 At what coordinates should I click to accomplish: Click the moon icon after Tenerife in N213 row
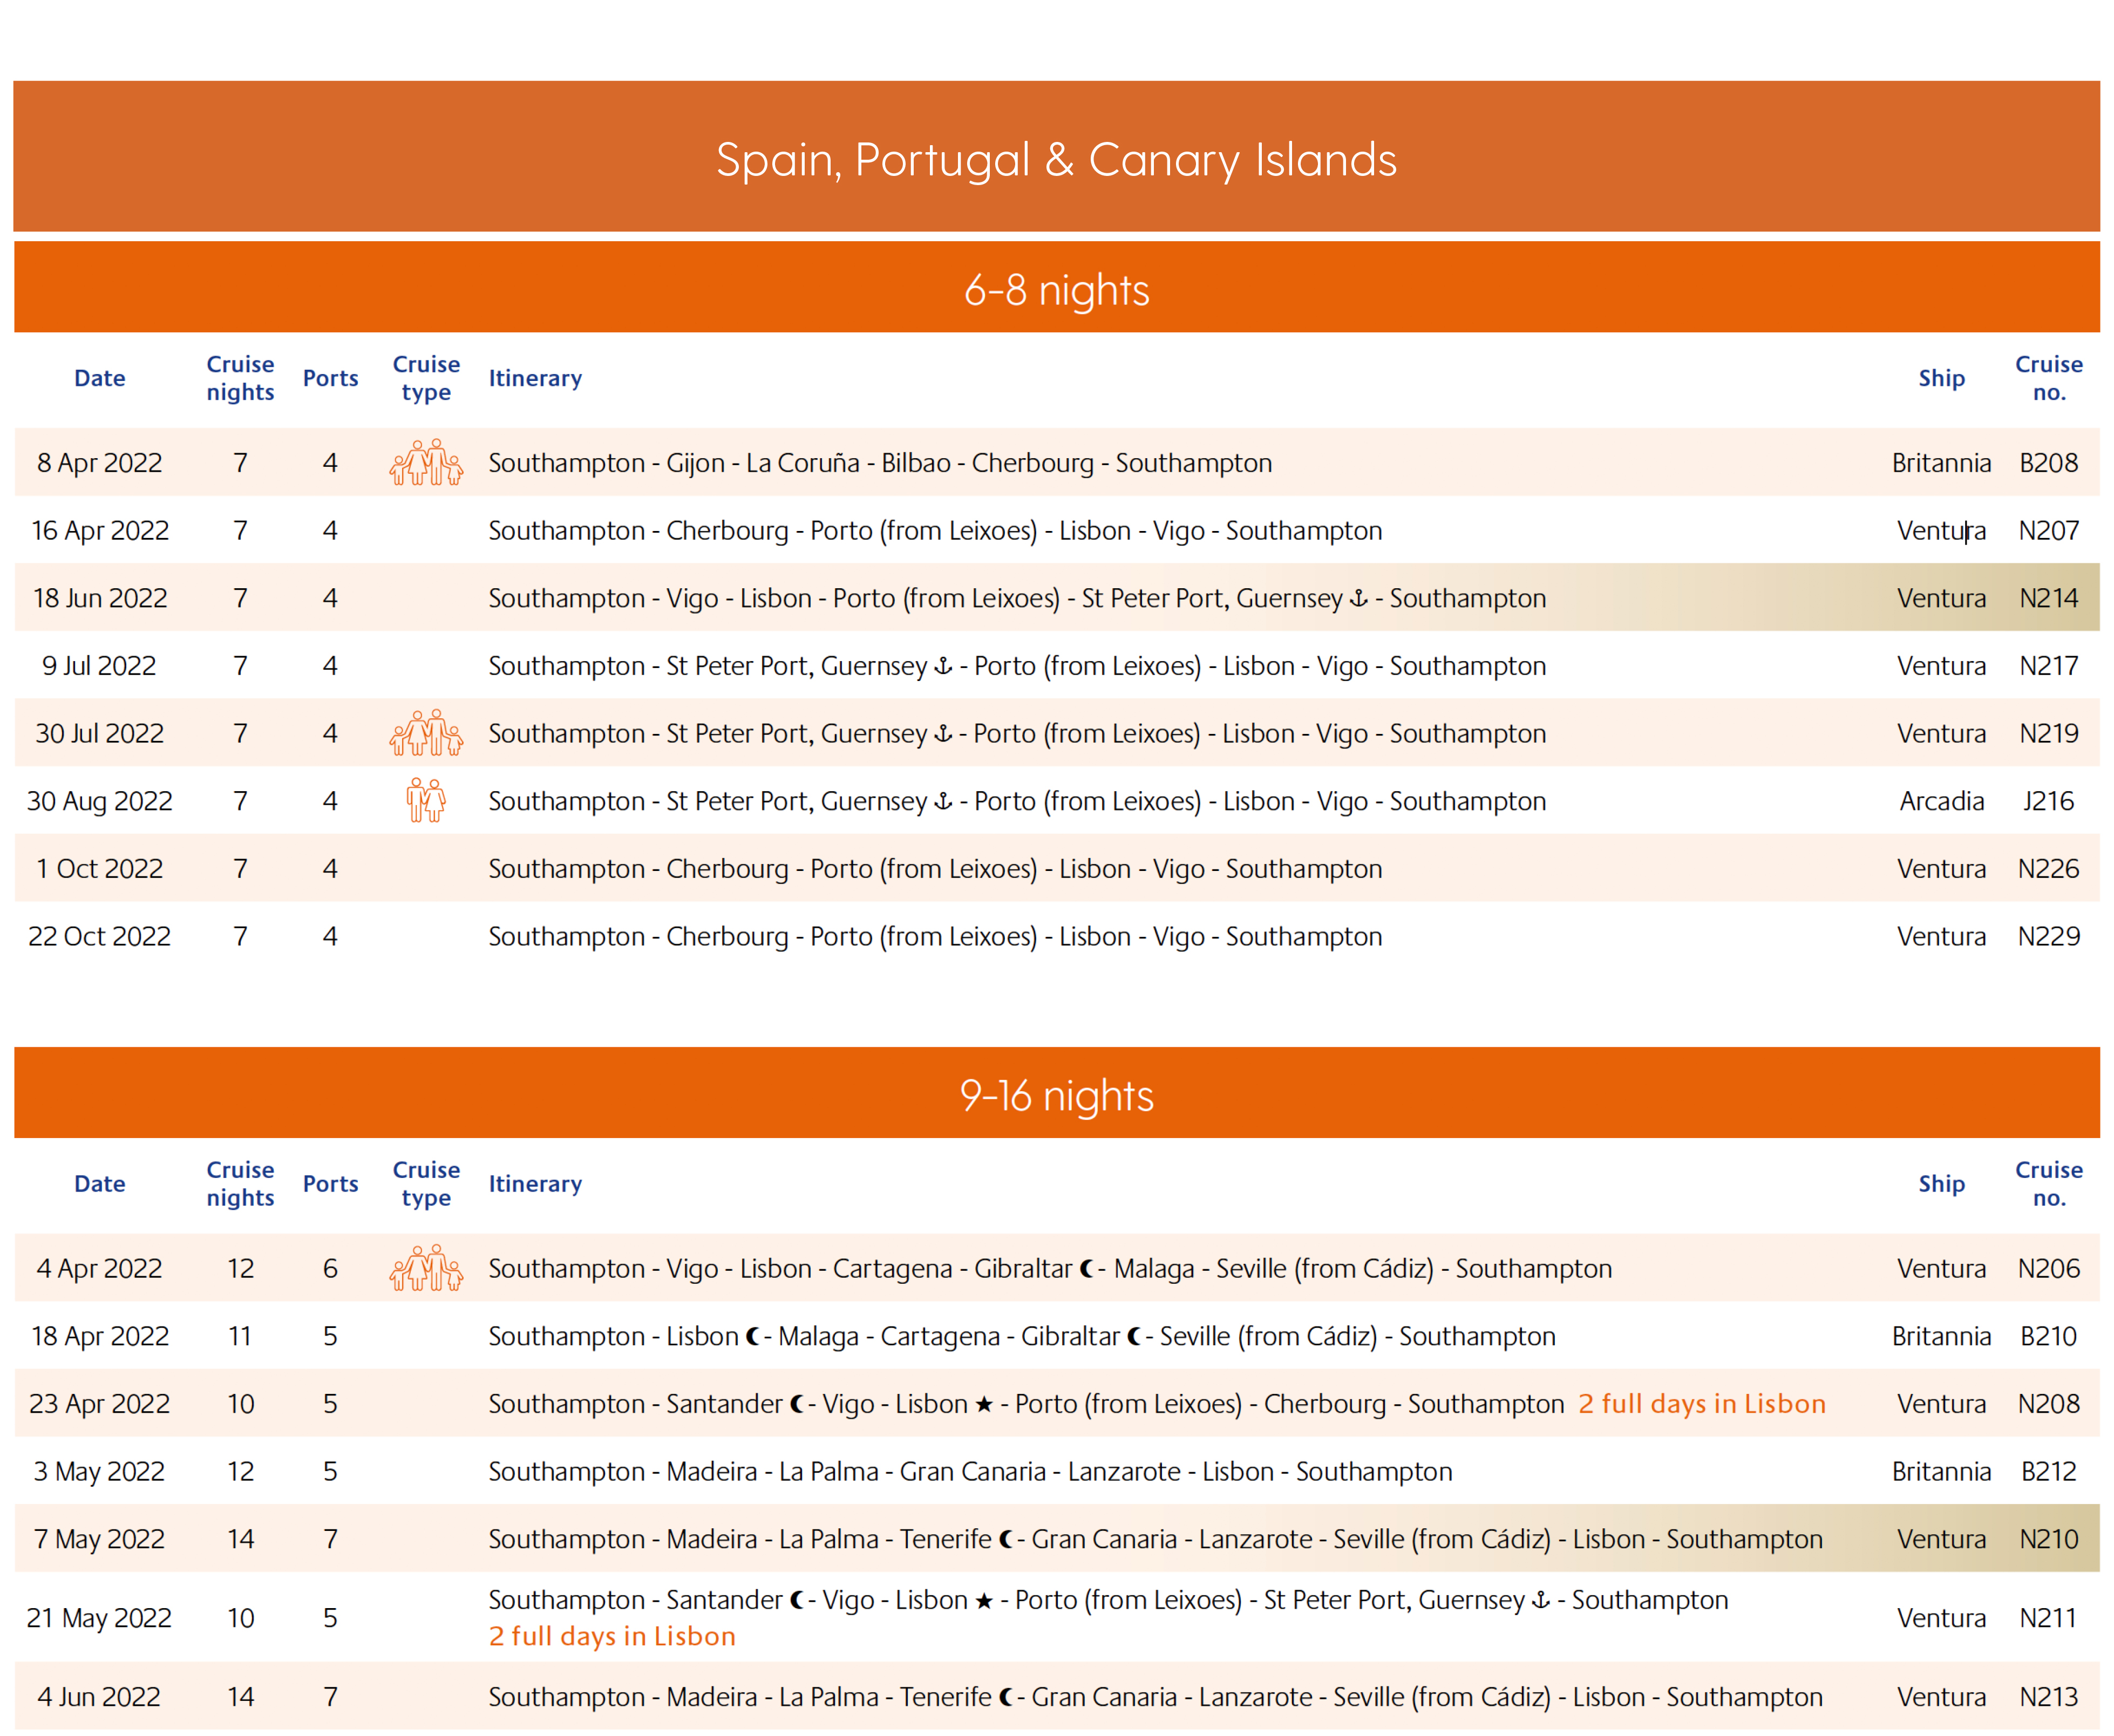pos(1006,1697)
